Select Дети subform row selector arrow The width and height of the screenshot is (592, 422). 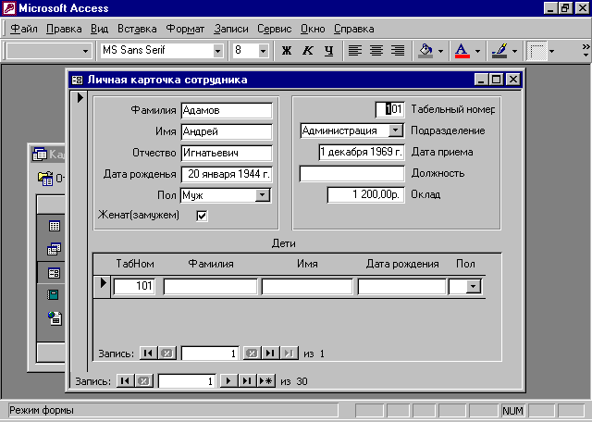103,282
